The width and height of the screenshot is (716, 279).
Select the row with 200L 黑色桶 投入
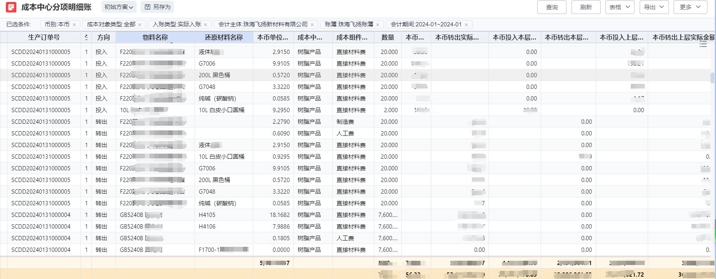coord(214,75)
